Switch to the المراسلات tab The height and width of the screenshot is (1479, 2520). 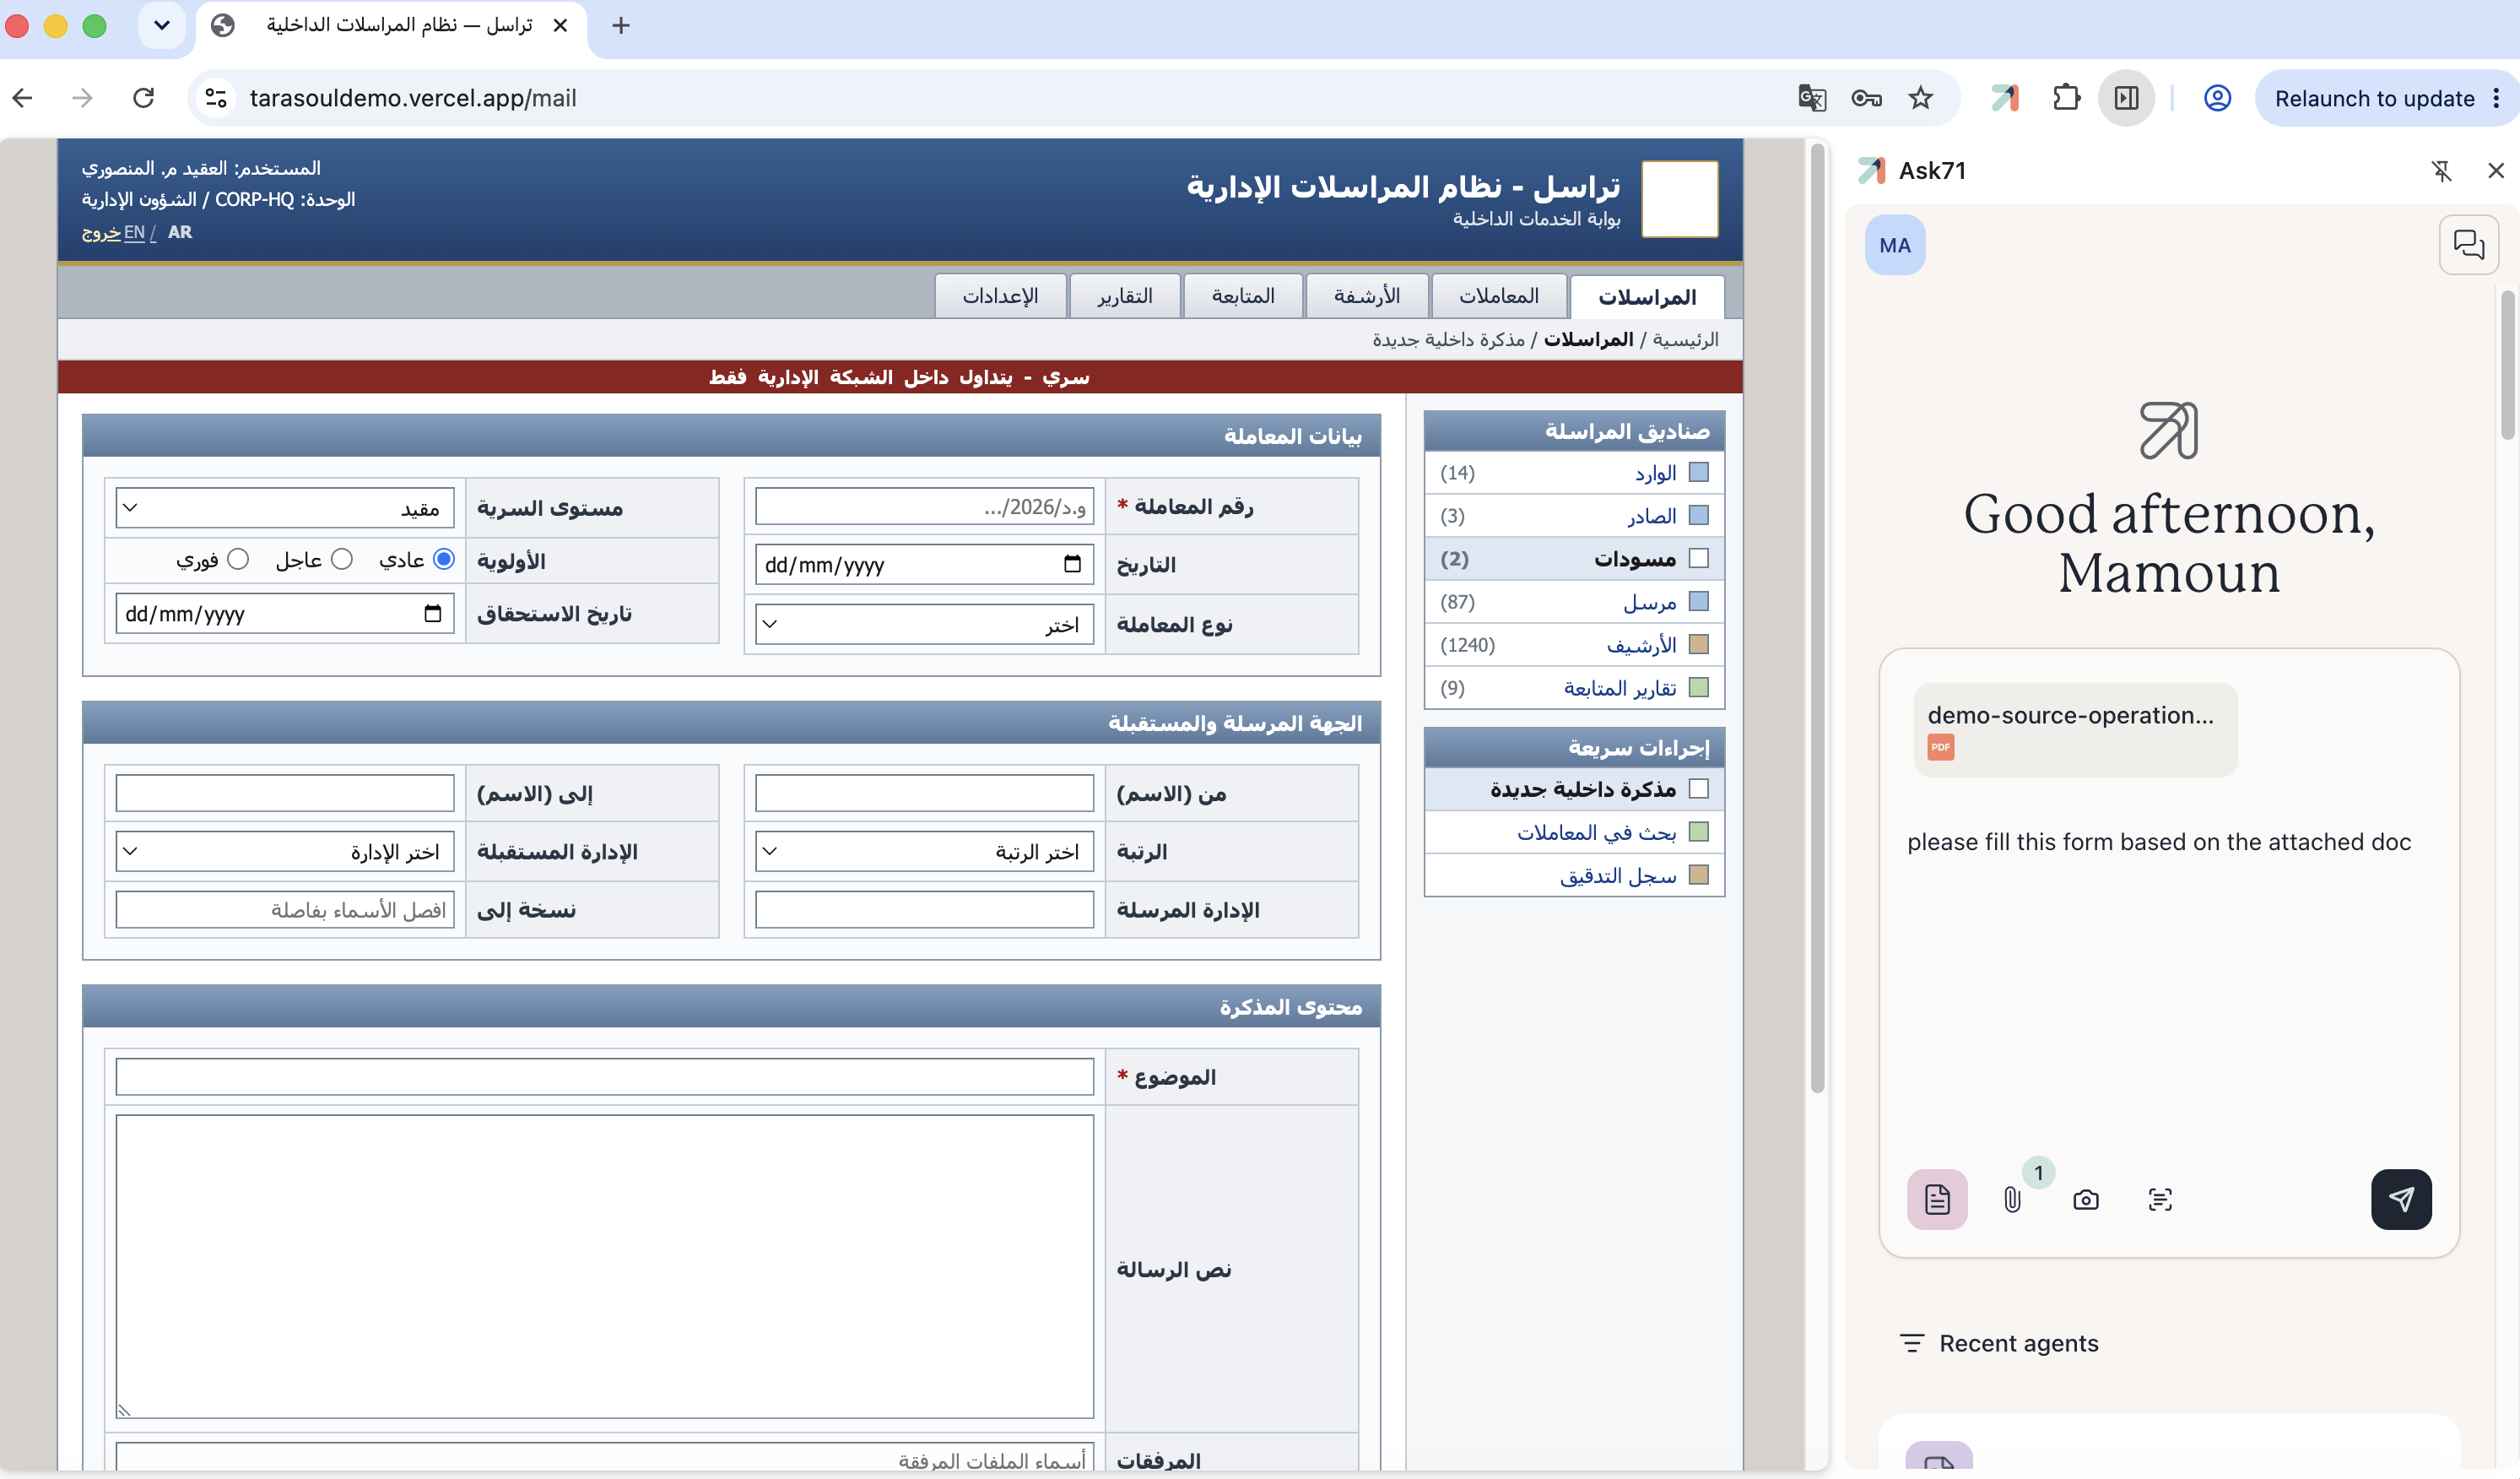[x=1647, y=297]
